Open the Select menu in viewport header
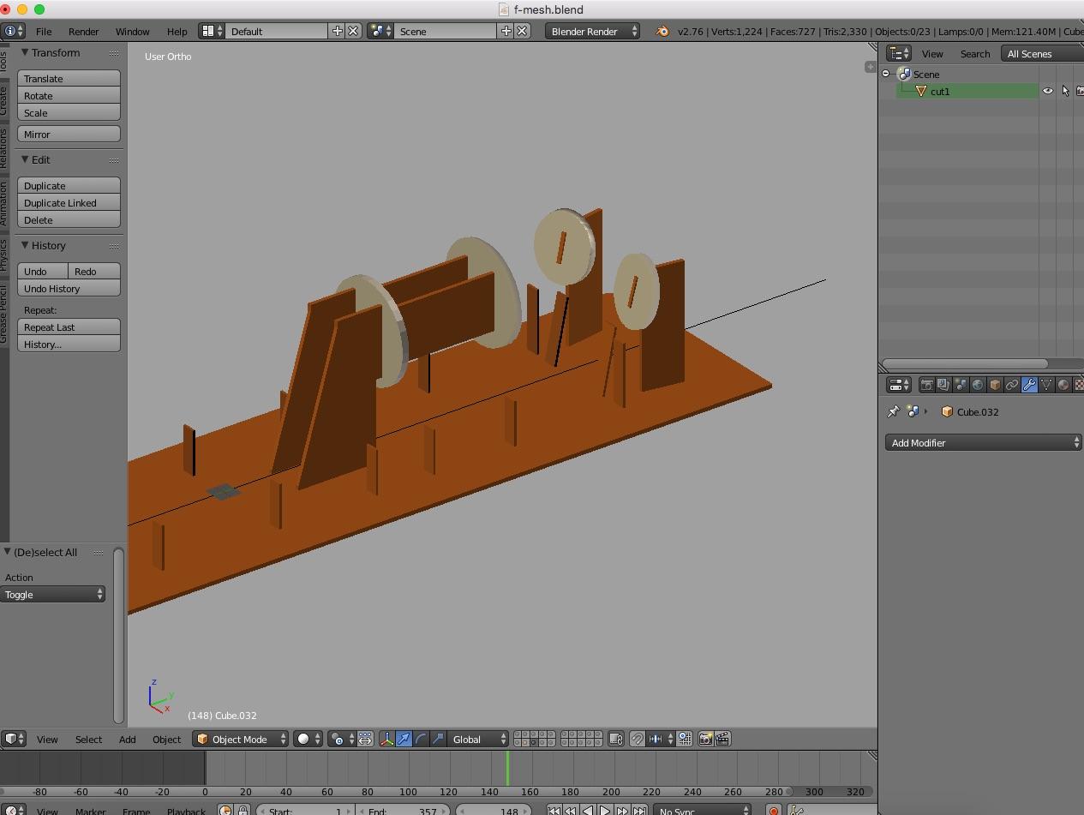The width and height of the screenshot is (1084, 815). (88, 740)
